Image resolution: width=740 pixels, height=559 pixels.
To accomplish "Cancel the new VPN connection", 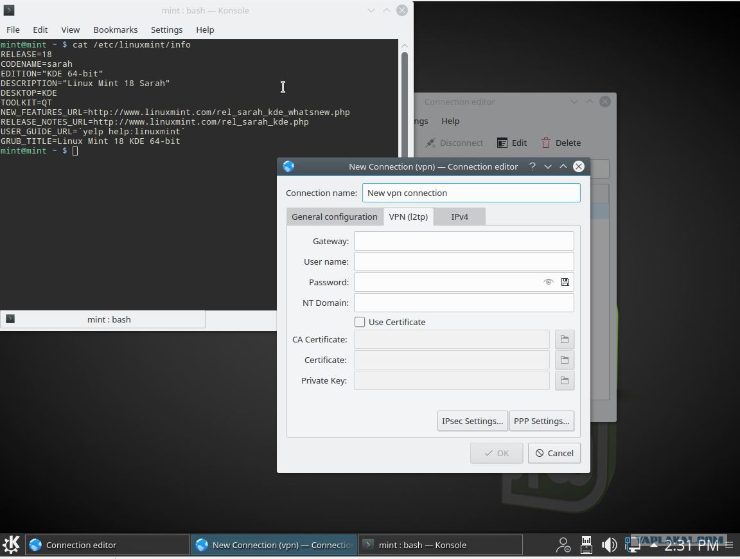I will (x=554, y=453).
